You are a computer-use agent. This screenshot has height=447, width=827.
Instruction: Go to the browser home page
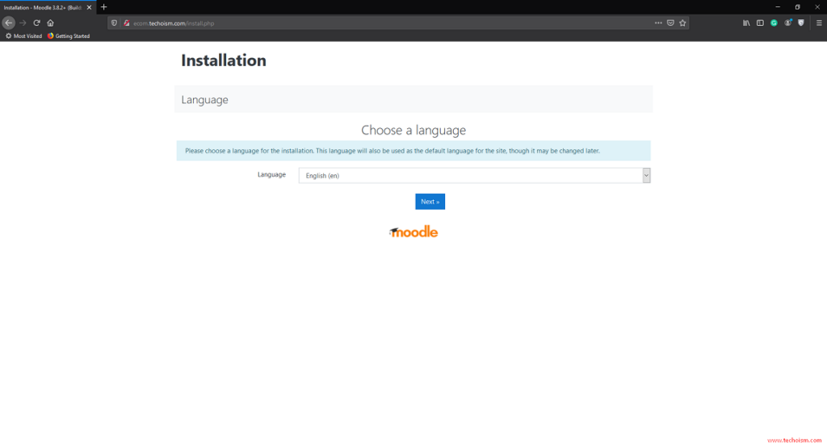click(x=50, y=23)
